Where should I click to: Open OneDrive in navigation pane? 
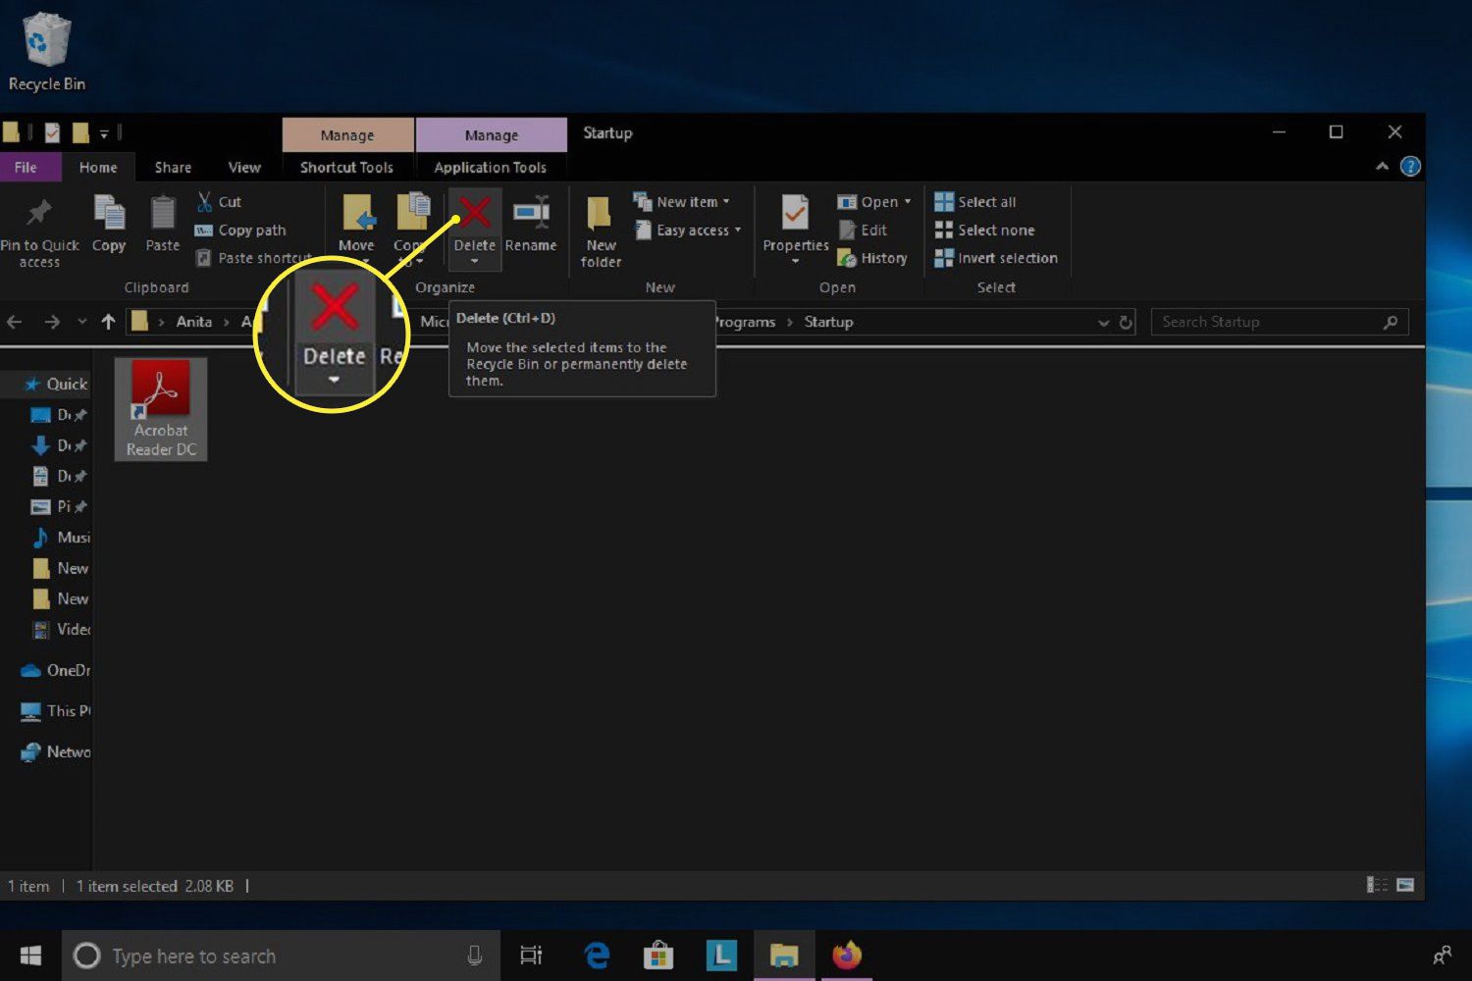pos(56,671)
